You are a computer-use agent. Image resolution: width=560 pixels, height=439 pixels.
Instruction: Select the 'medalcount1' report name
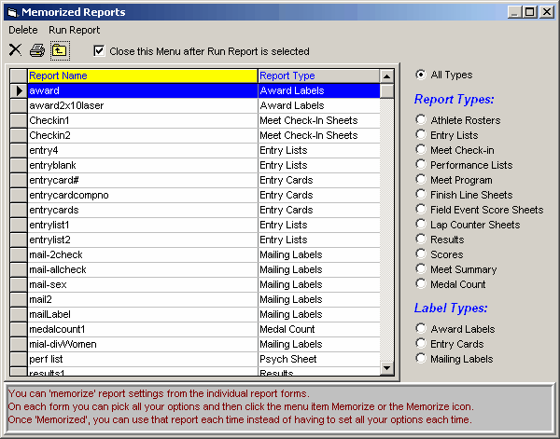143,330
